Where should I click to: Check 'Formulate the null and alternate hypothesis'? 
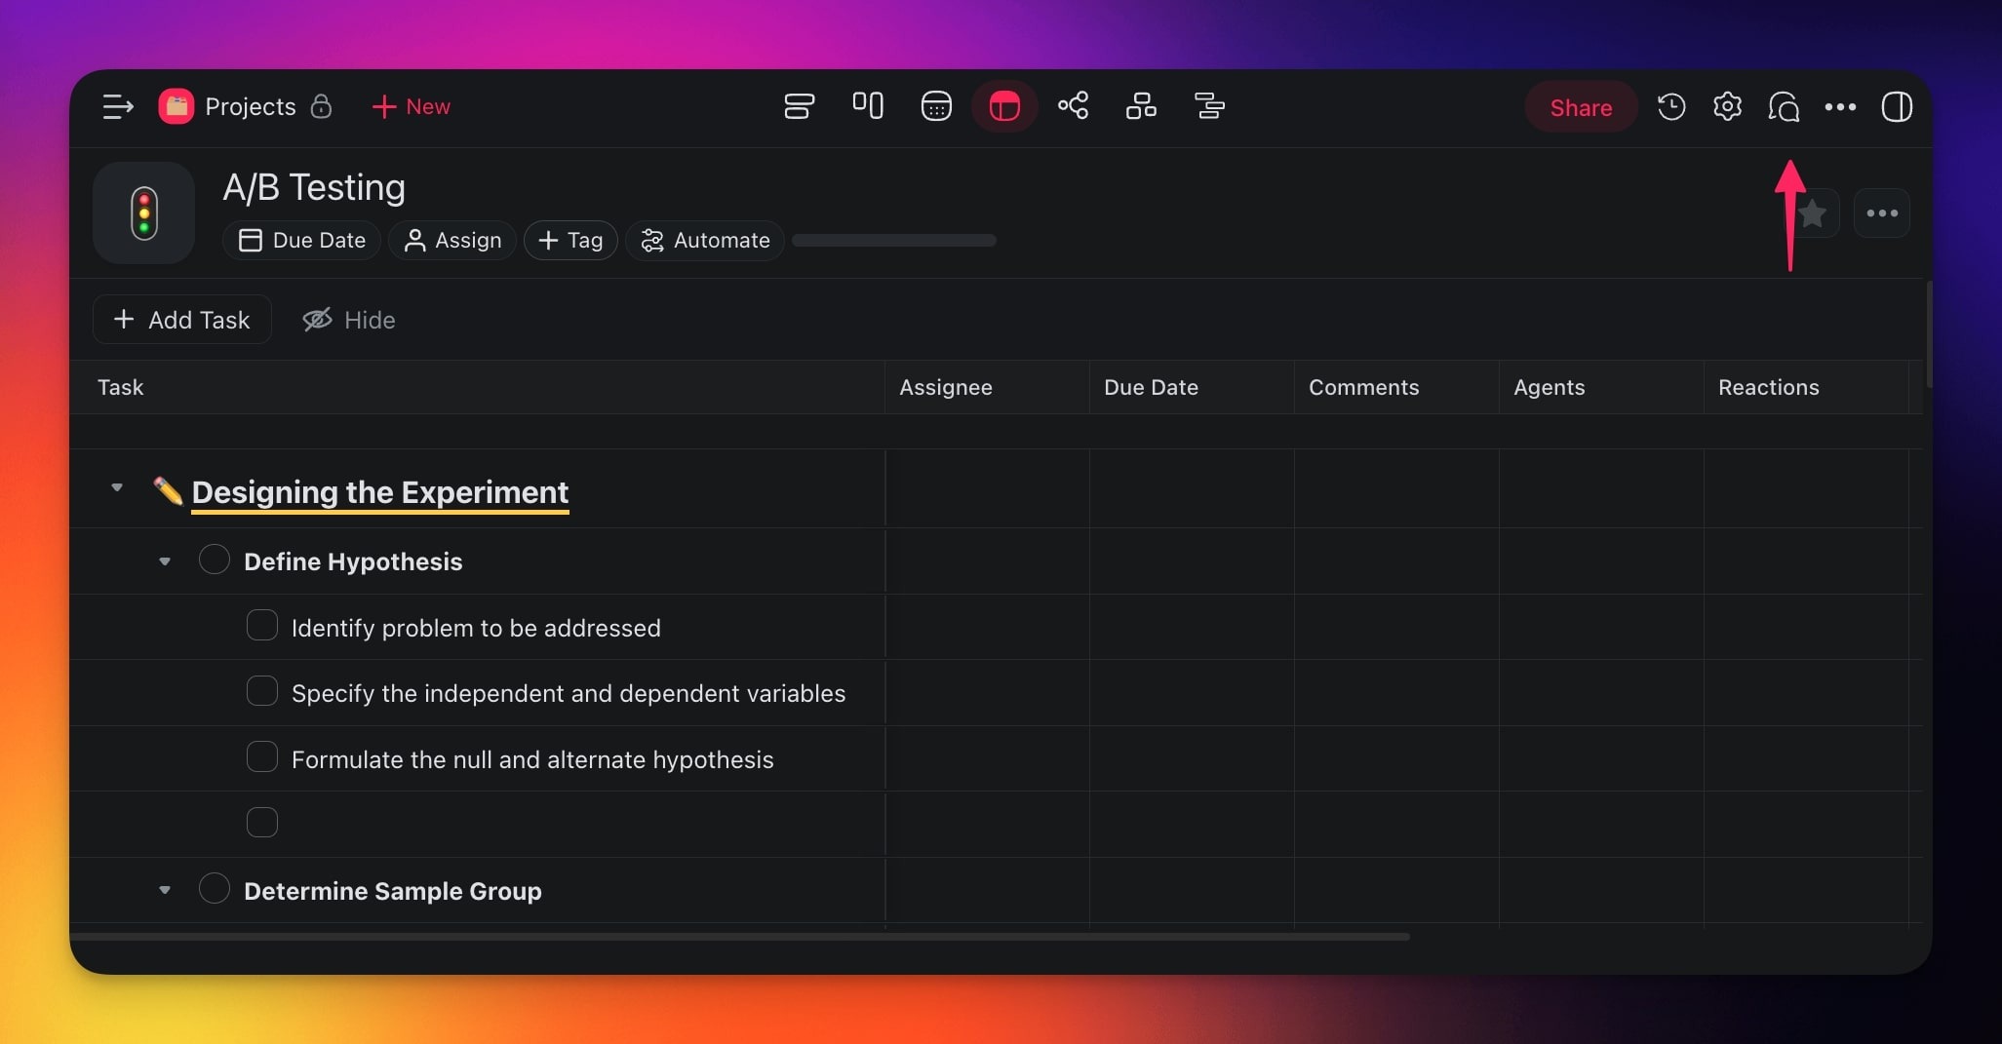261,757
